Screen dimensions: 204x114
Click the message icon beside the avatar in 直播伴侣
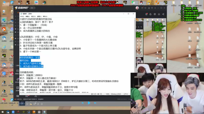point(142,8)
